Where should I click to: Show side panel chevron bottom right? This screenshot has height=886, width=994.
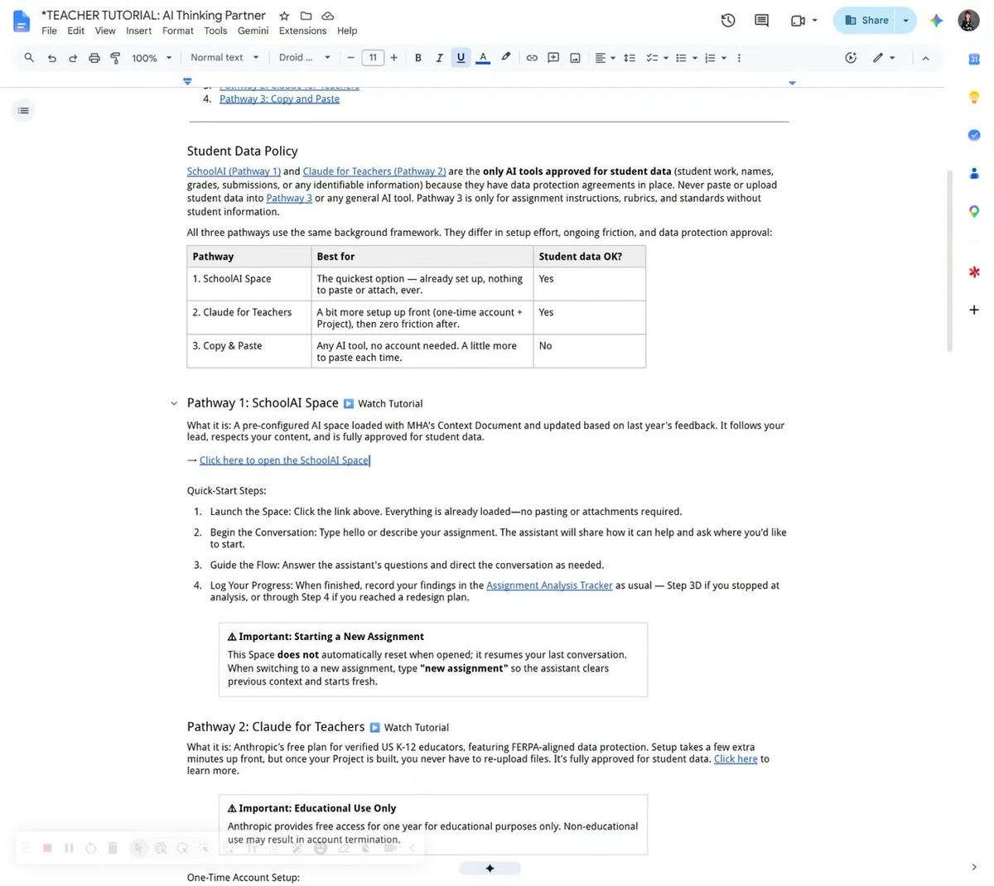coord(973,867)
